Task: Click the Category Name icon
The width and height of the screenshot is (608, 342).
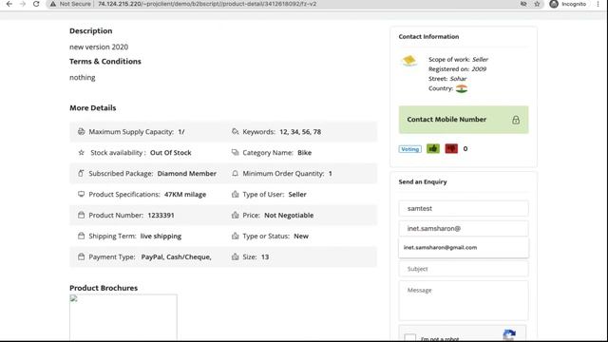Action: pyautogui.click(x=235, y=152)
